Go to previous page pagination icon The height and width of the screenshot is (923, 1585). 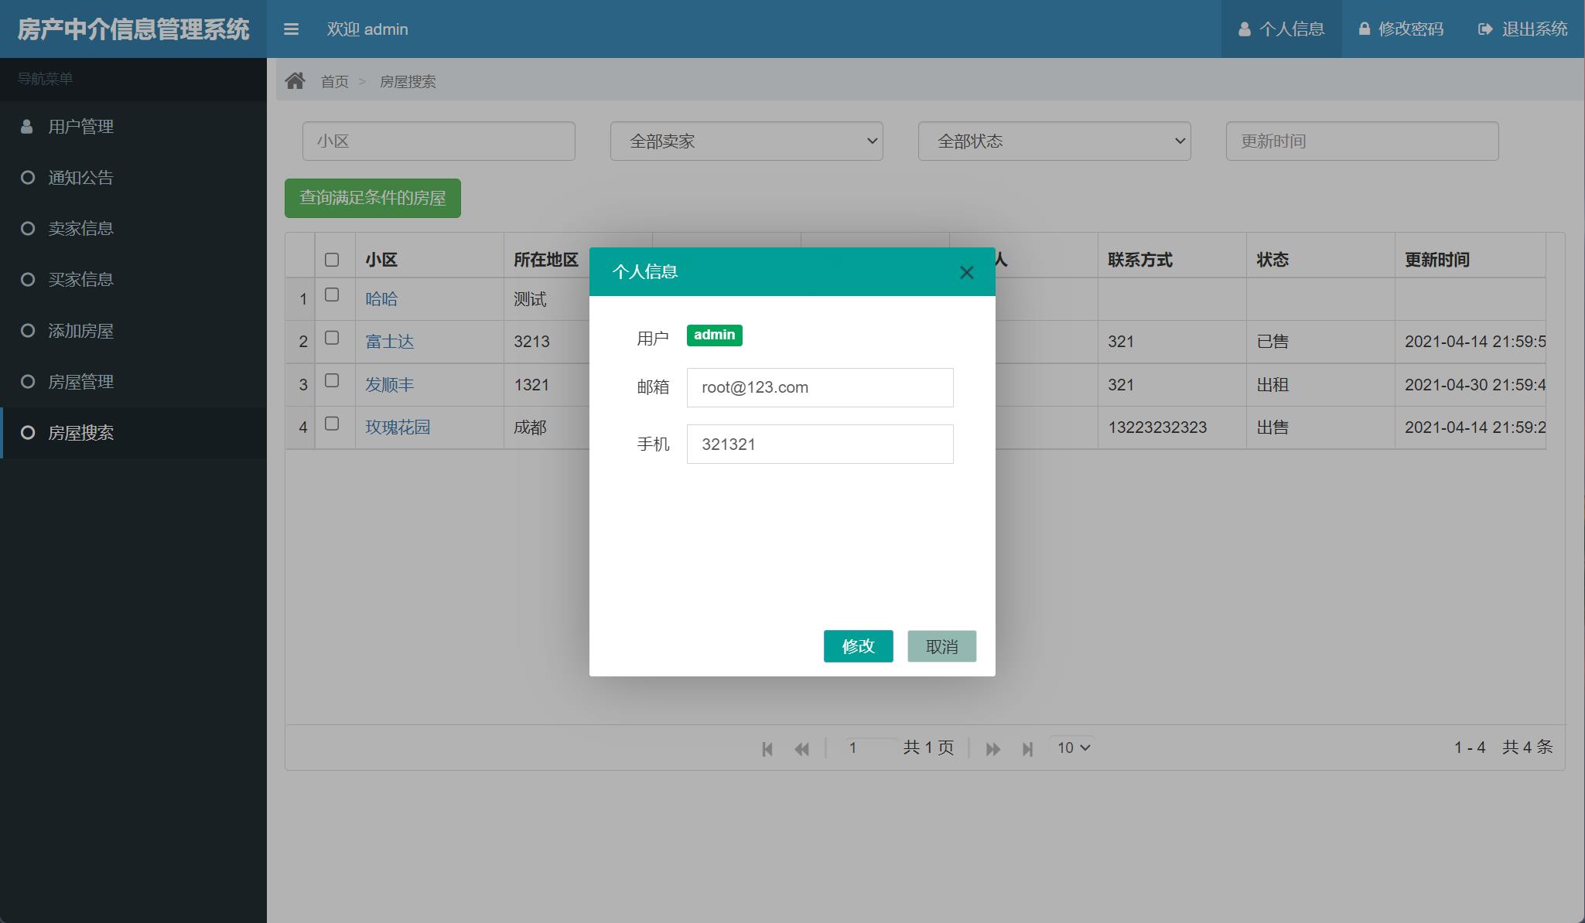(x=801, y=748)
